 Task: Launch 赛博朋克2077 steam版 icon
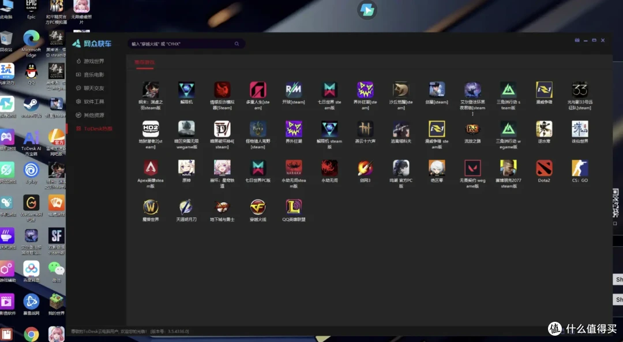pyautogui.click(x=508, y=168)
